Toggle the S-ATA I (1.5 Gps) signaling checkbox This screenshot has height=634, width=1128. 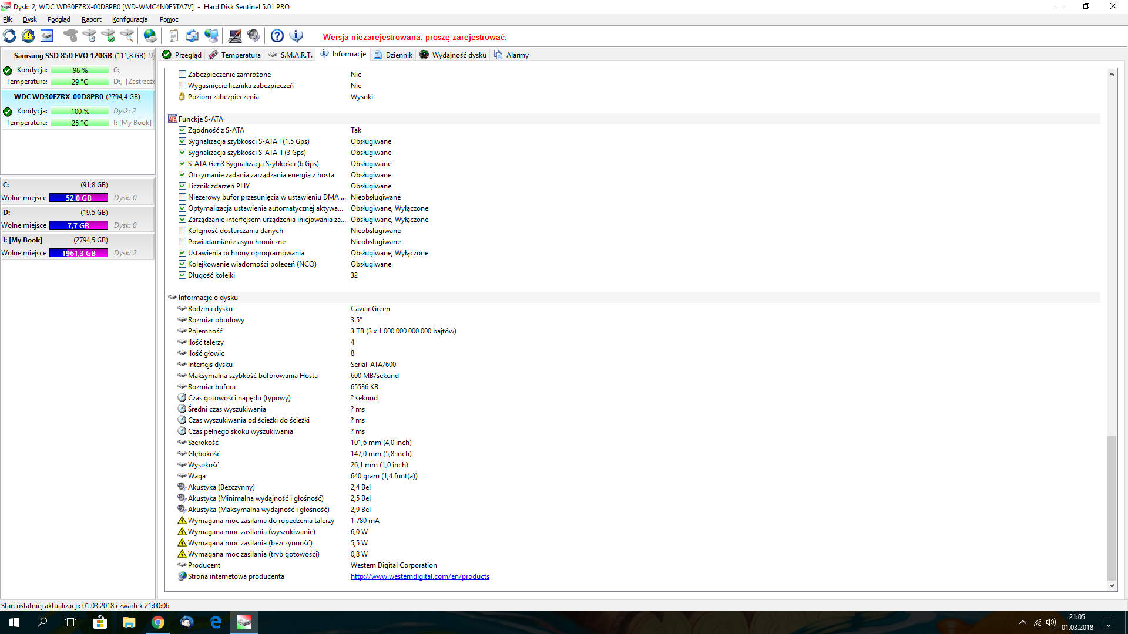182,141
